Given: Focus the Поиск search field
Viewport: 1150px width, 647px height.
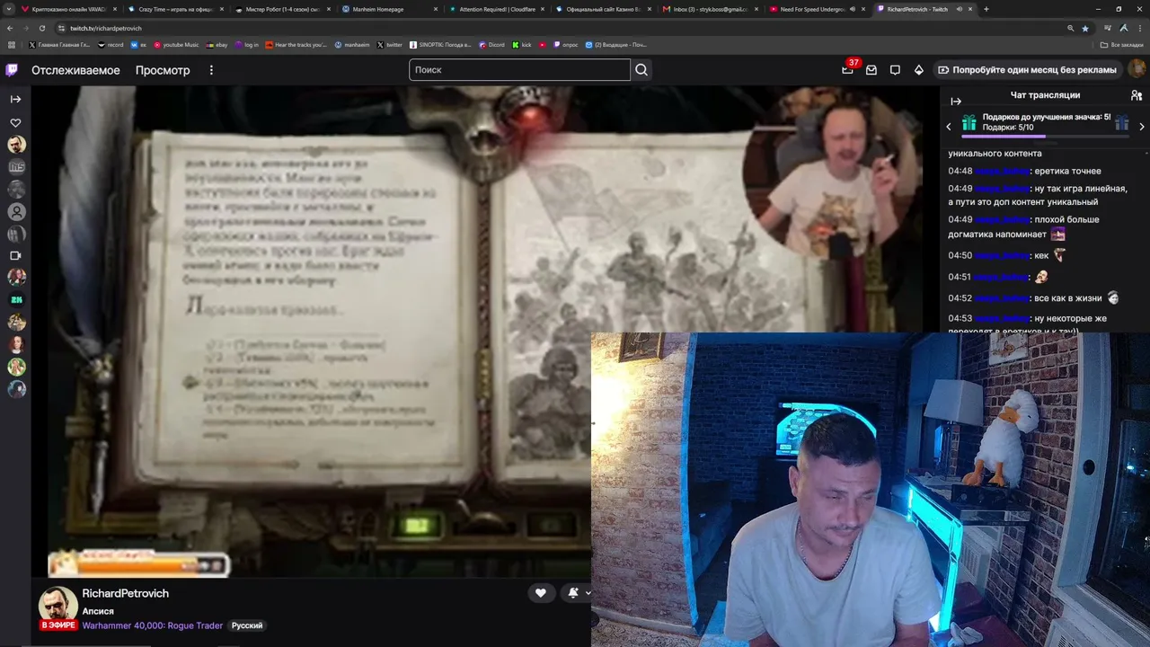Looking at the screenshot, I should (x=520, y=69).
